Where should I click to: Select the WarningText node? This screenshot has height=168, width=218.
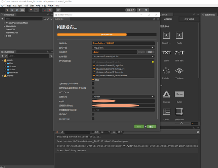tap(12, 33)
